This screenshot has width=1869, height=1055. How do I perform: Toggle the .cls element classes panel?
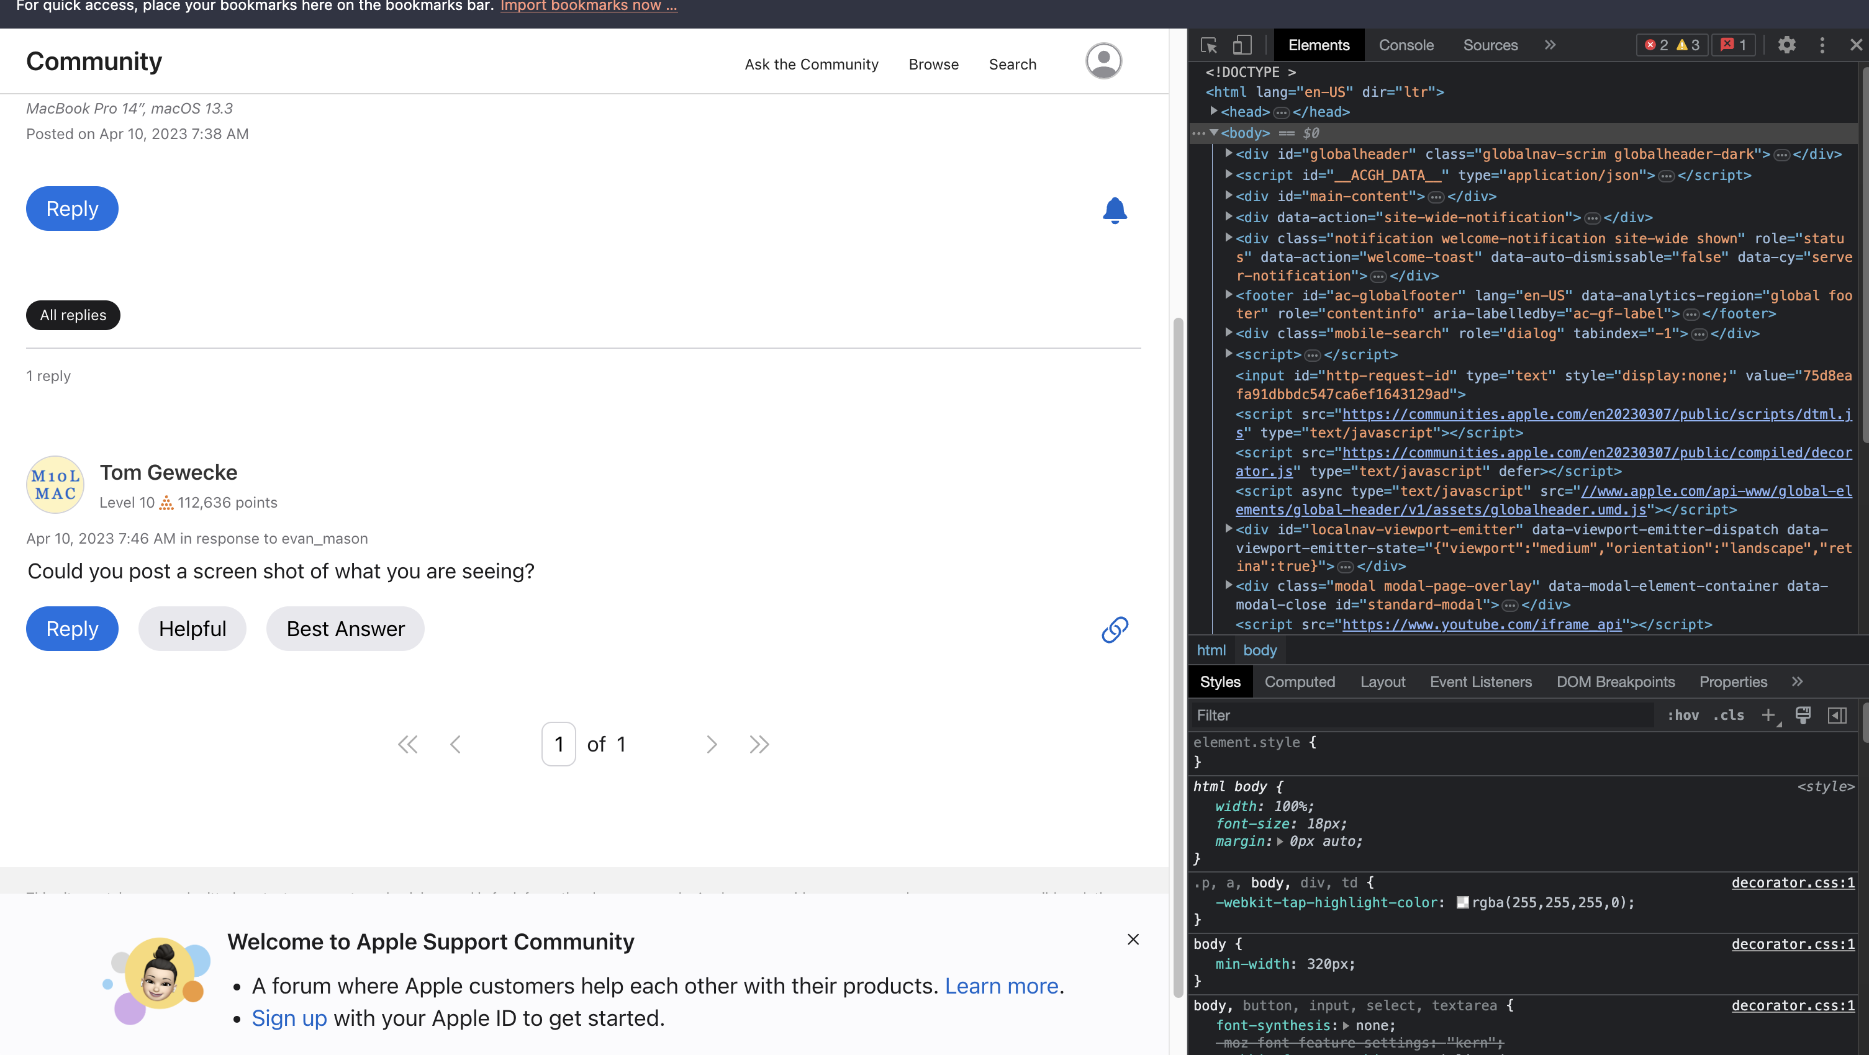pyautogui.click(x=1728, y=715)
